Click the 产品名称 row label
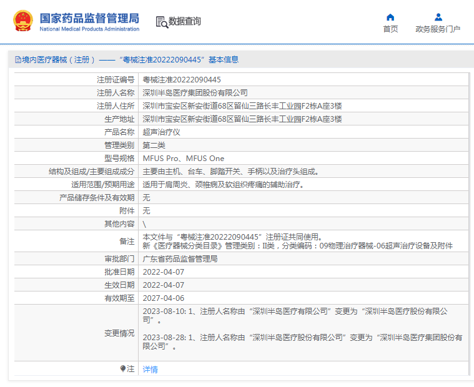Image resolution: width=474 pixels, height=387 pixels. click(x=119, y=132)
